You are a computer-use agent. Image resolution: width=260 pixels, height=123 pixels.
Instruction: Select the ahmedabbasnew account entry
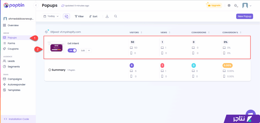[x=18, y=19]
